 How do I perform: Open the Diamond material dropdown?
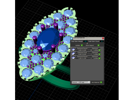coord(89,82)
